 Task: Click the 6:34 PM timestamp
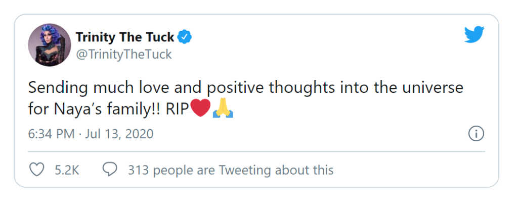coord(51,134)
